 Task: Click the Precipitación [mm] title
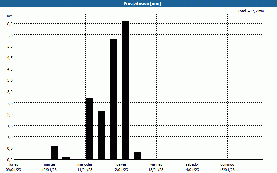point(142,3)
